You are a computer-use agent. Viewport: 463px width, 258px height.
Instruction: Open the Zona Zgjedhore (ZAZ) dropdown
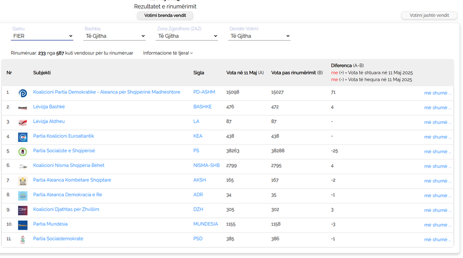[187, 36]
